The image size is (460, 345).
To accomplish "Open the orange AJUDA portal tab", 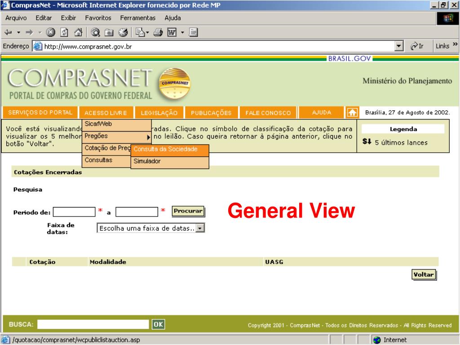I will tap(322, 113).
